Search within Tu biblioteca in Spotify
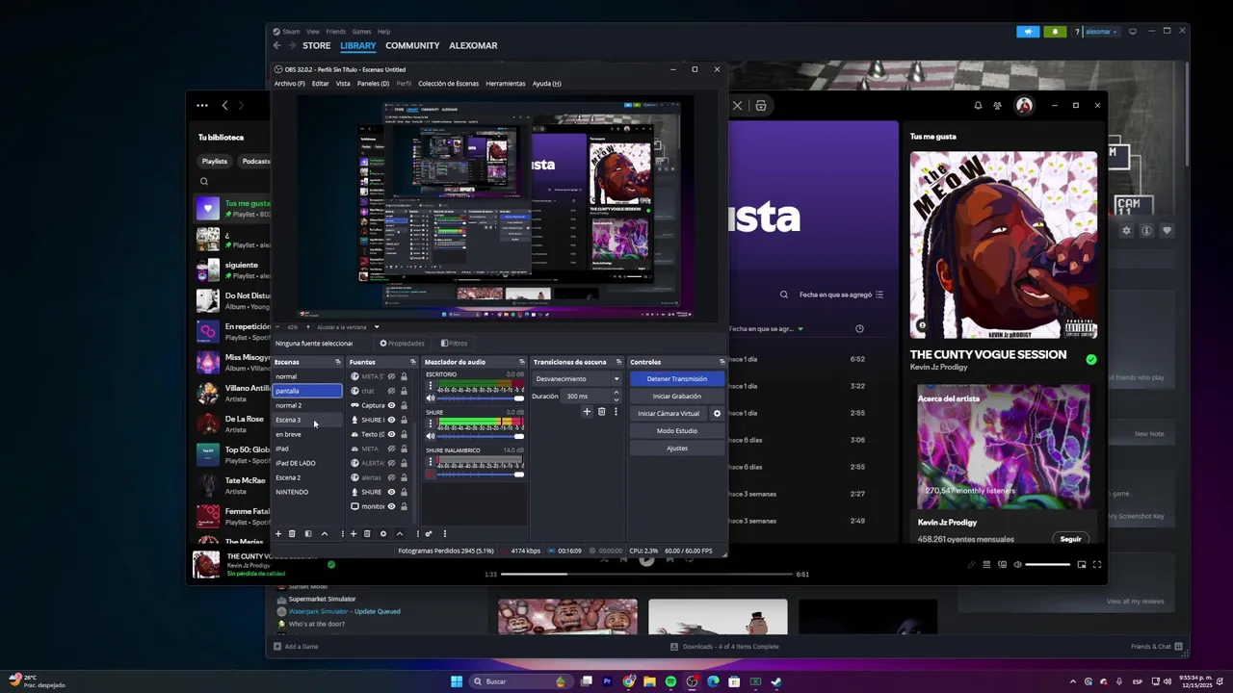The width and height of the screenshot is (1233, 693). 204,181
